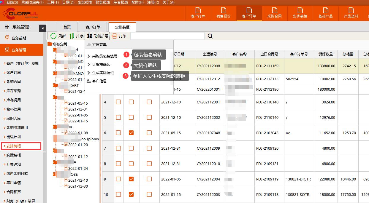The image size is (369, 203).
Task: Open the 产品资料 module in the top ribbon
Action: click(351, 13)
